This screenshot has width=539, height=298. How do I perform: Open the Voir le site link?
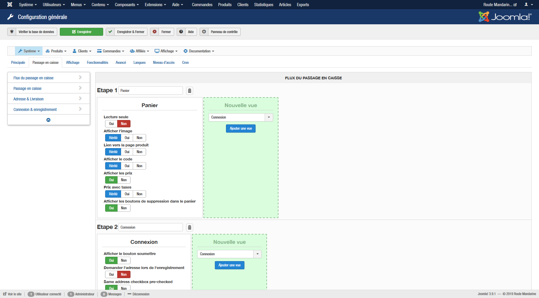coord(12,294)
